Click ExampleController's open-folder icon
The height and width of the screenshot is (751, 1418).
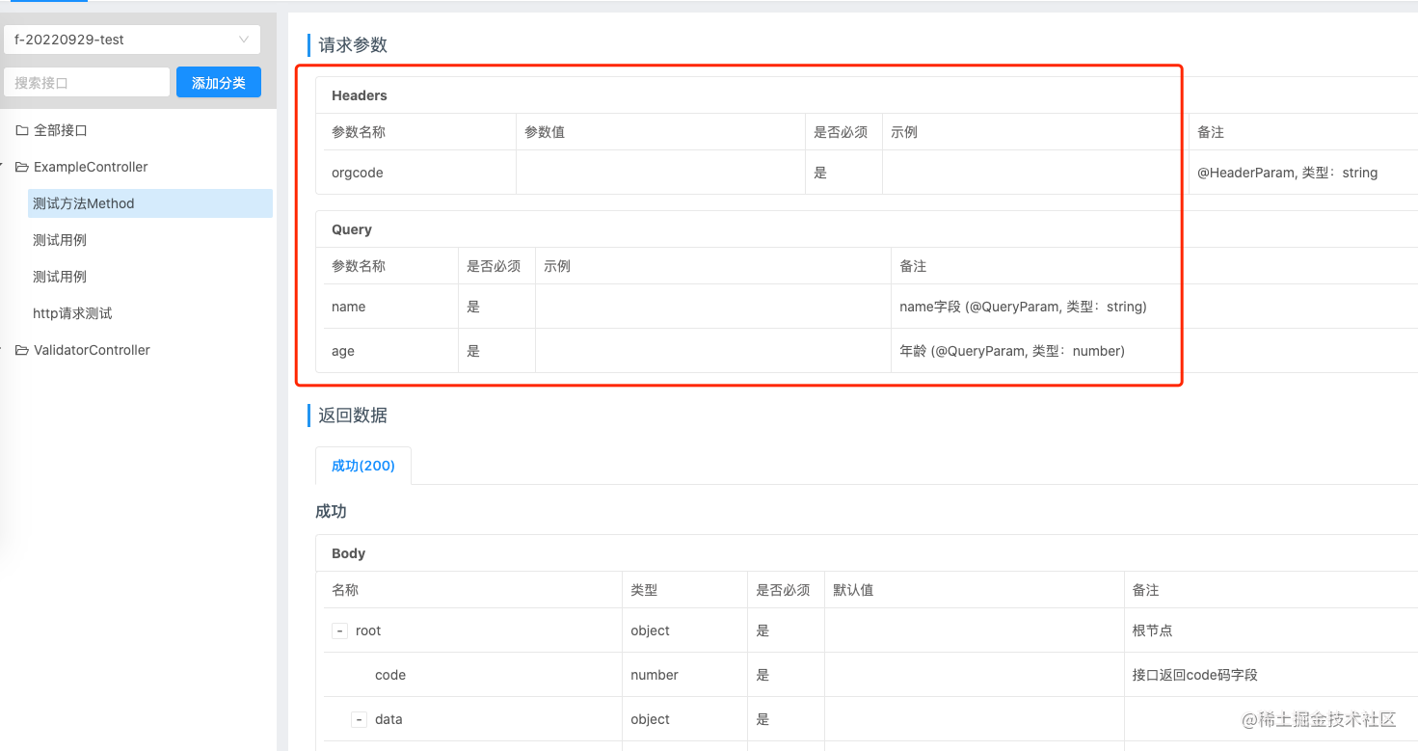point(22,167)
